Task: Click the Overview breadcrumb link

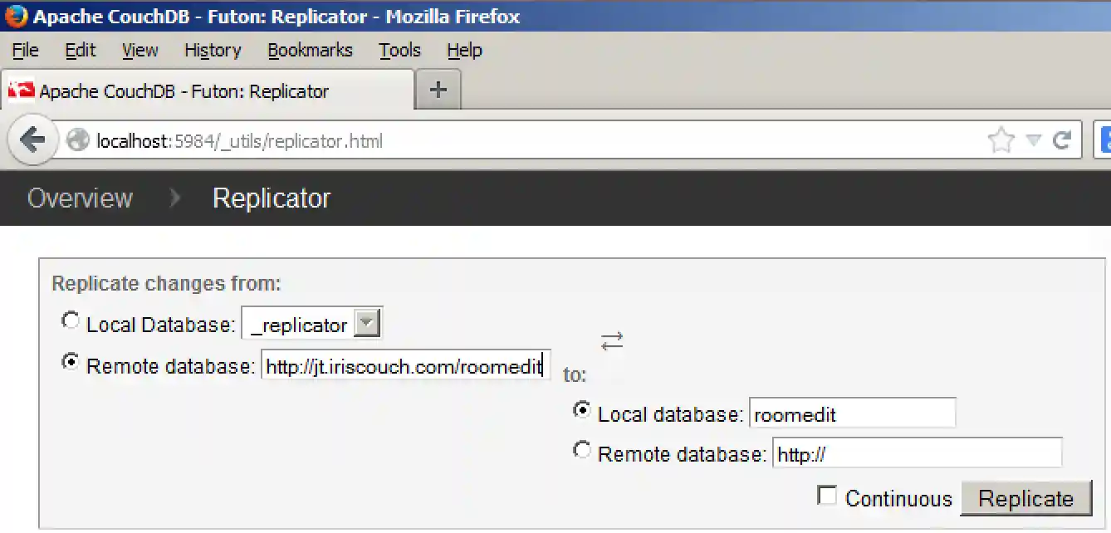Action: coord(79,198)
